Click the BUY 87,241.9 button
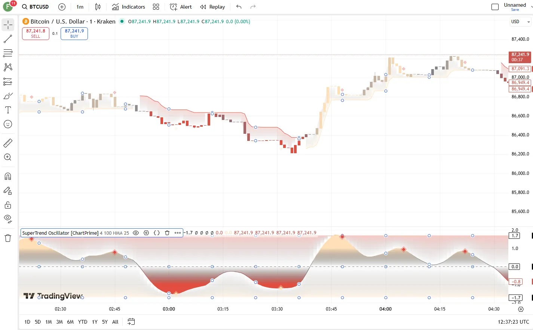533x330 pixels. (74, 34)
